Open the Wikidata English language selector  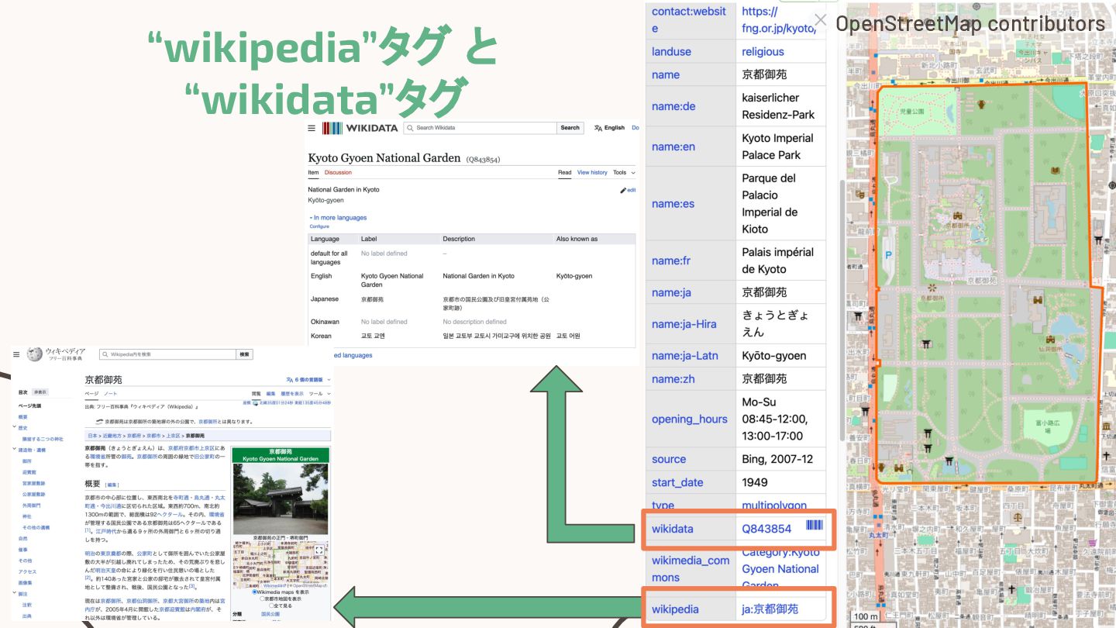[609, 128]
